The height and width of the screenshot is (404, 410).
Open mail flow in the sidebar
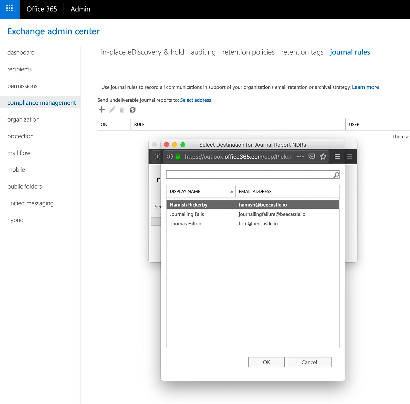coord(19,153)
